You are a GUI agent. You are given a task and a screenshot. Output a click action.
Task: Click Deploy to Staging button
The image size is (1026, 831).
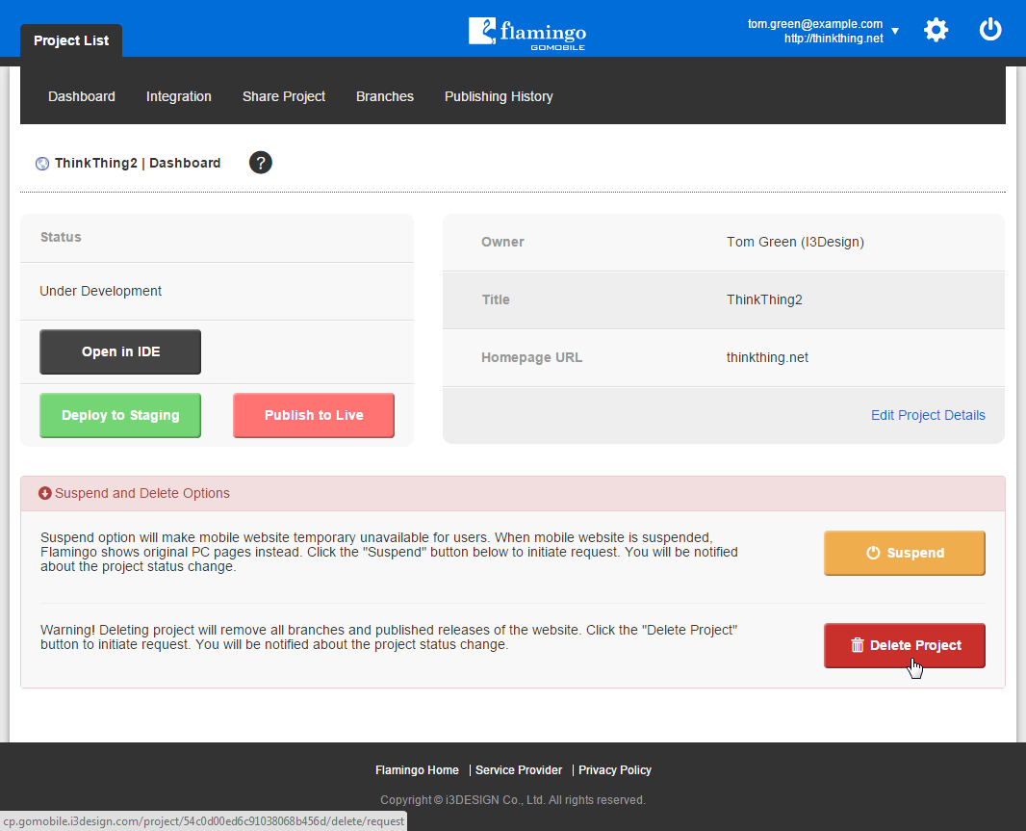120,415
